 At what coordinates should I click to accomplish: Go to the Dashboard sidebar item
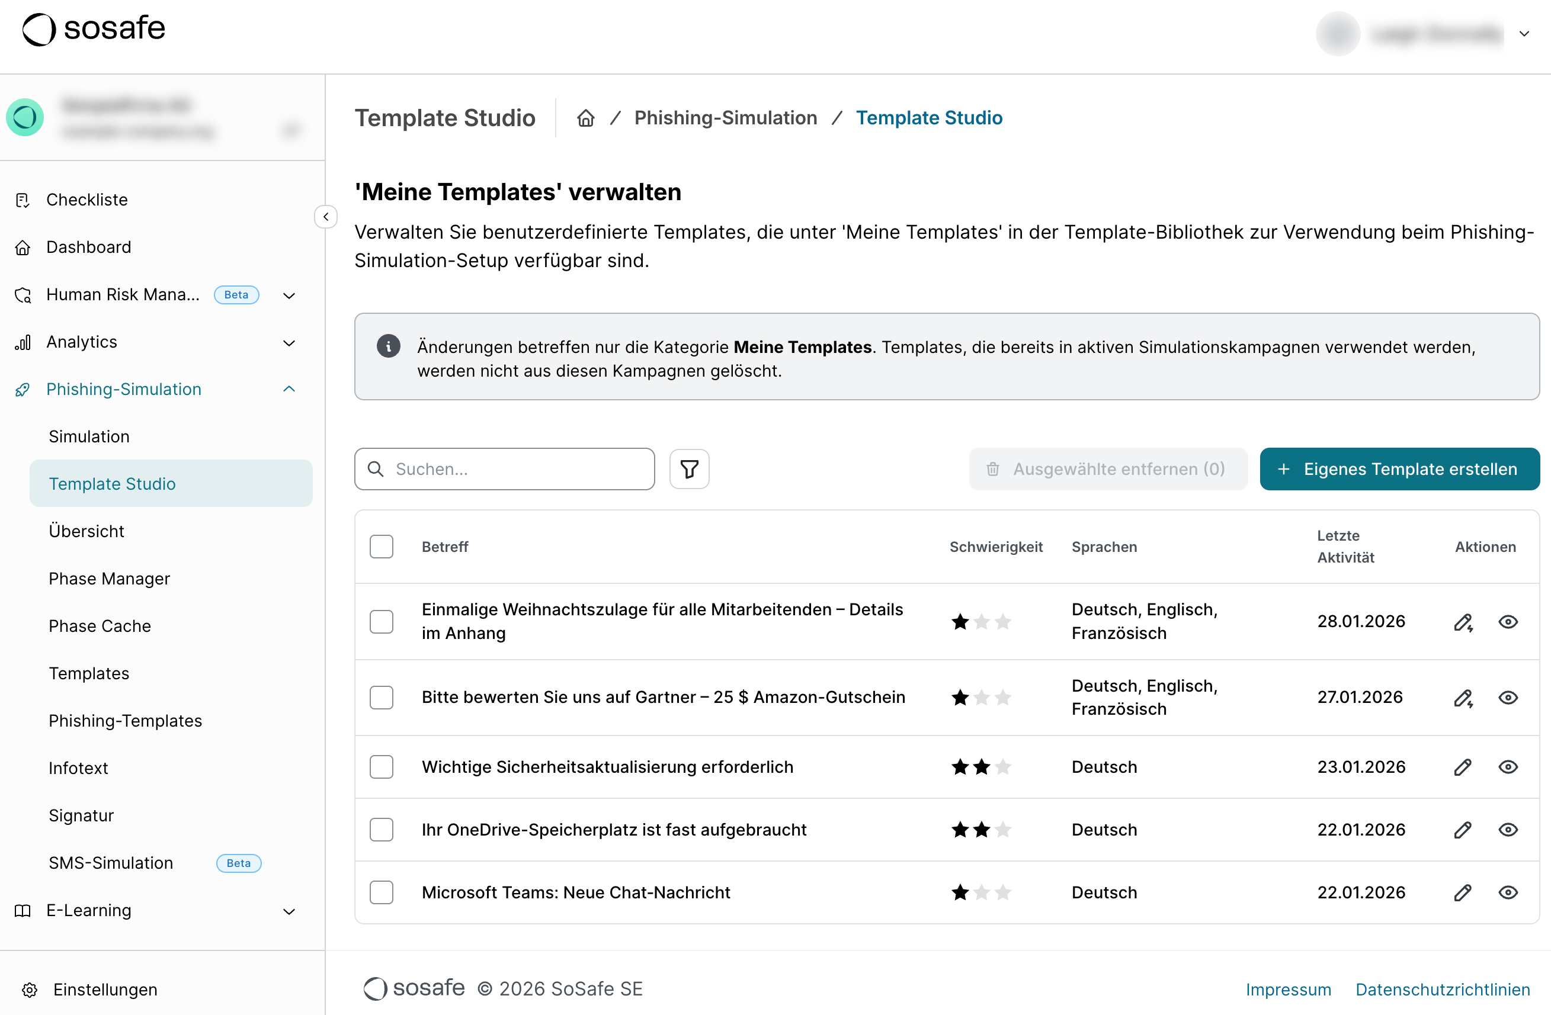(89, 248)
